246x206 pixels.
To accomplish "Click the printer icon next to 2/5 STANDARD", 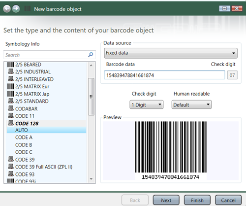I will tap(11, 101).
